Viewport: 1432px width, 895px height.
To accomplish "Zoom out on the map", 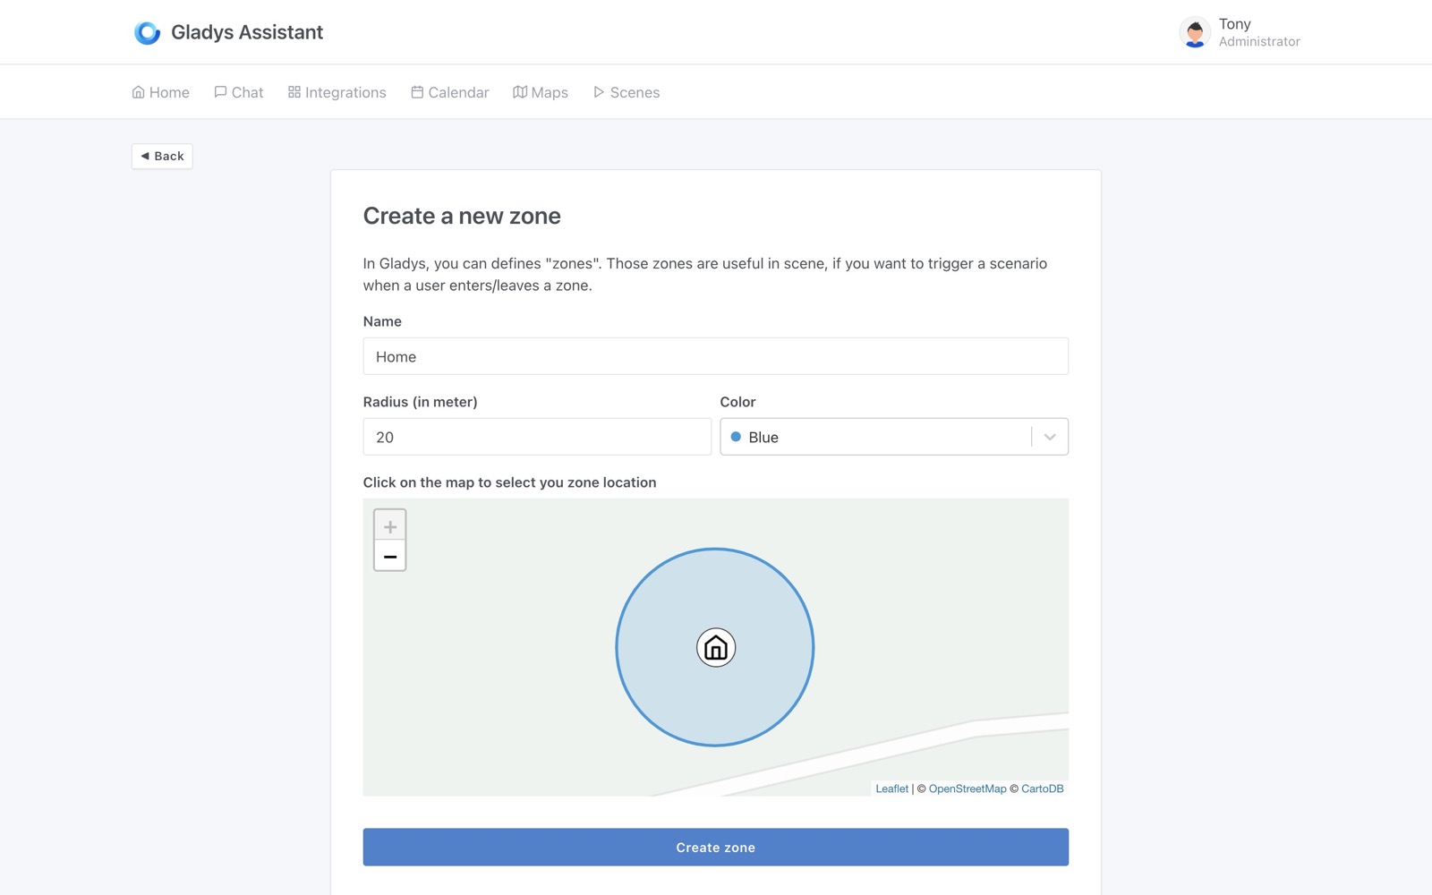I will (389, 557).
